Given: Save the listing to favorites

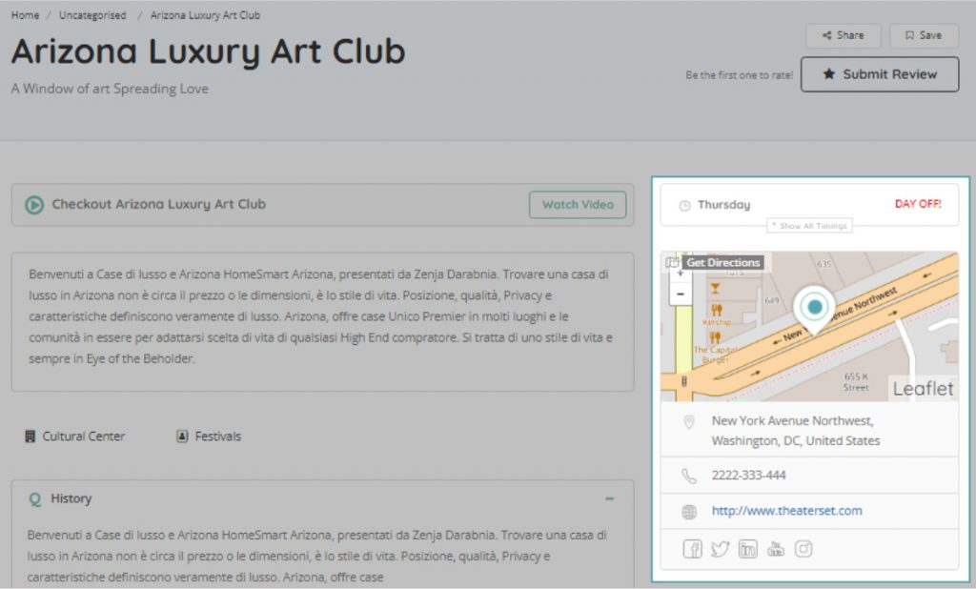Looking at the screenshot, I should pyautogui.click(x=924, y=35).
